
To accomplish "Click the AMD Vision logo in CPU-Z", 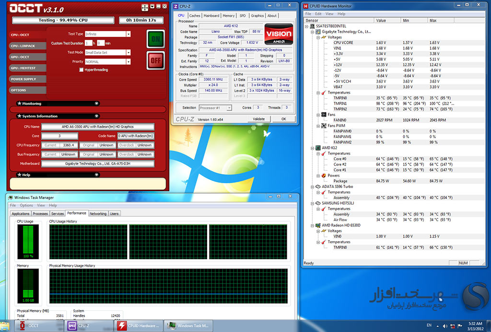I will tap(279, 34).
